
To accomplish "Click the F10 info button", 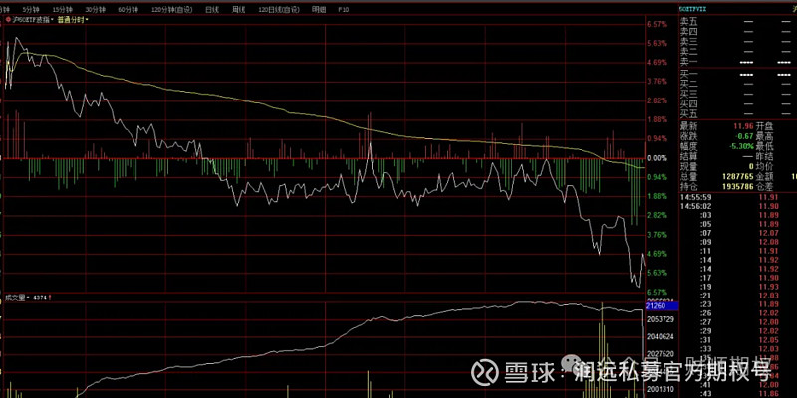I will (x=344, y=8).
